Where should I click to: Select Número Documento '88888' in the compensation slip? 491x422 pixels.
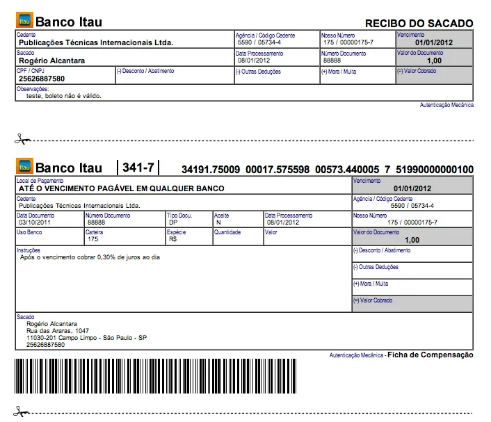pyautogui.click(x=96, y=222)
